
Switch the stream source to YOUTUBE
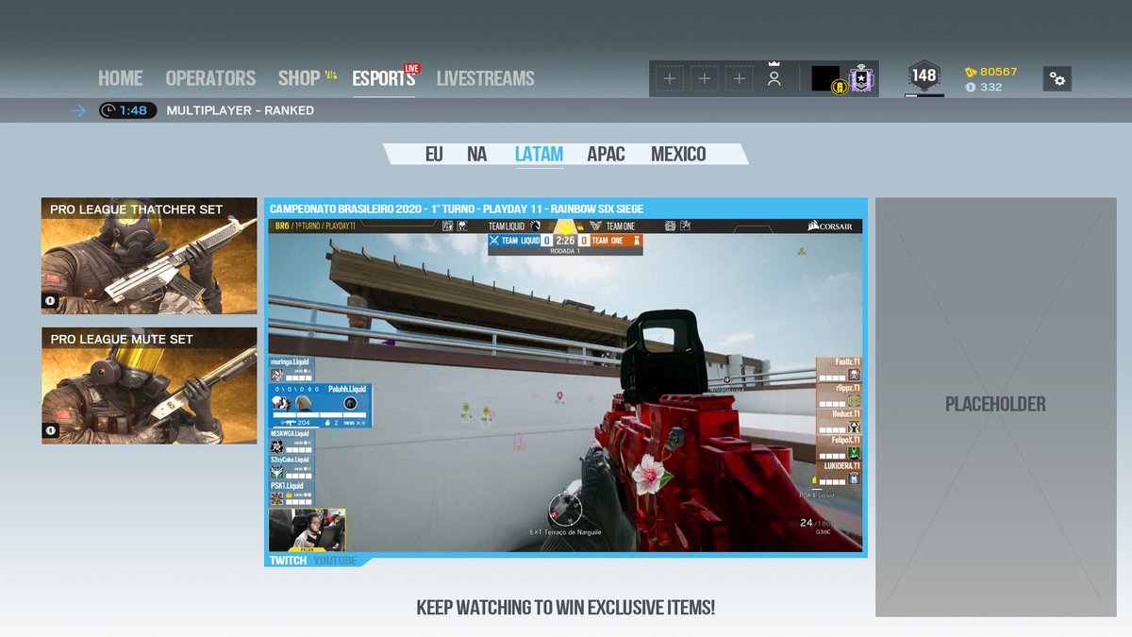(x=336, y=561)
